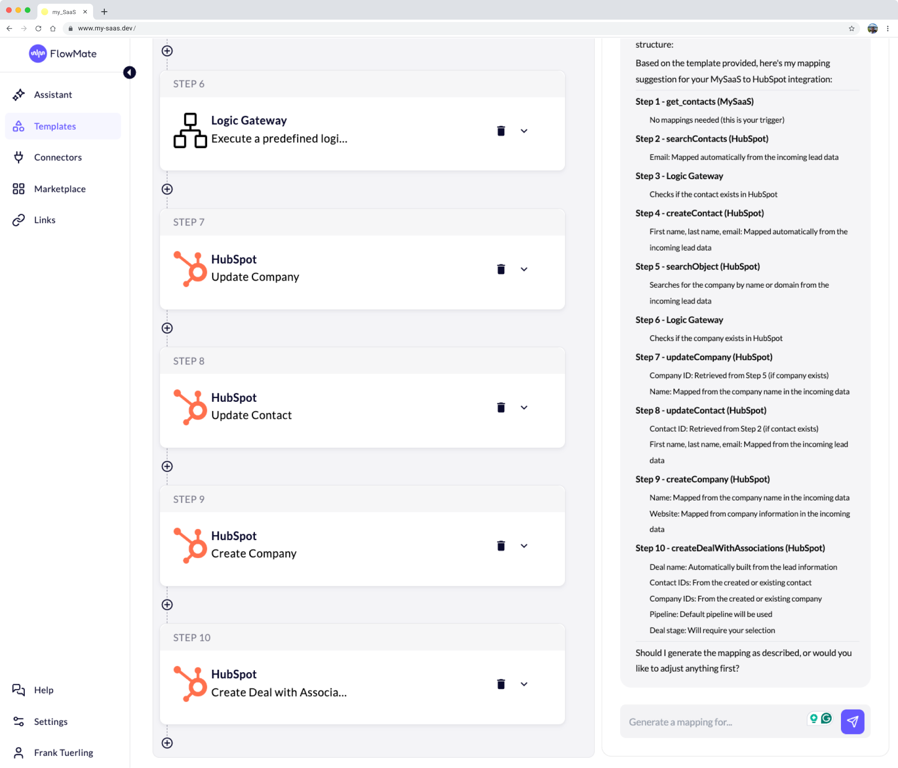898x768 pixels.
Task: Open the Assistant menu item
Action: coord(53,95)
